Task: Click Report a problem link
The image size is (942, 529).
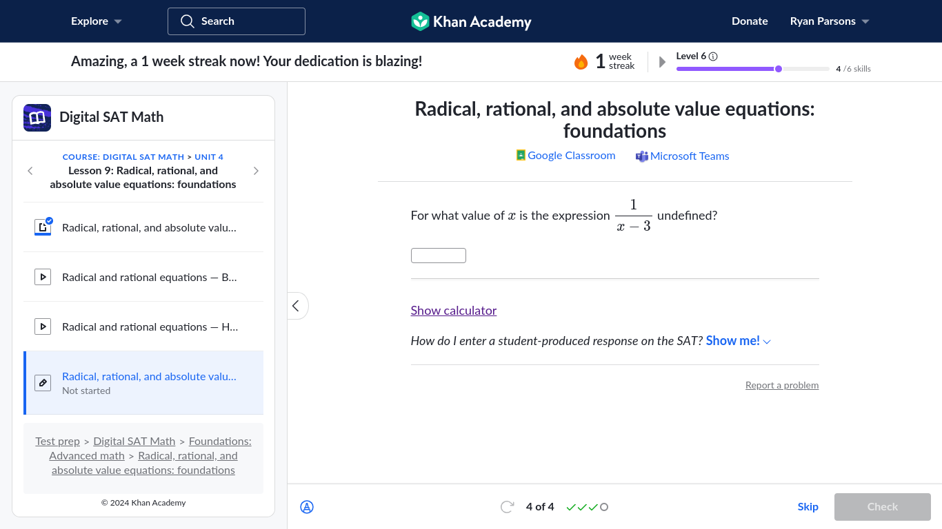Action: pos(782,385)
